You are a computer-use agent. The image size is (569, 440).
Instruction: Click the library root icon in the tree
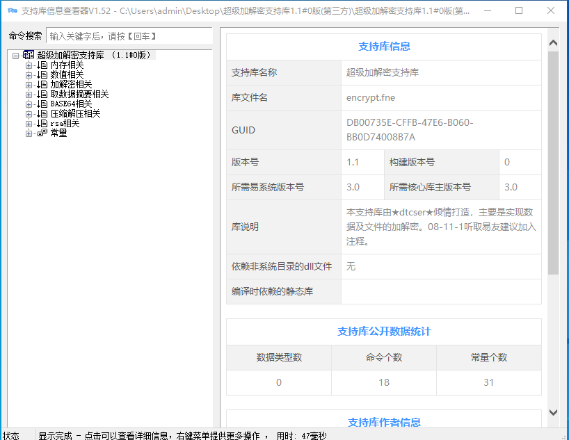(x=29, y=55)
